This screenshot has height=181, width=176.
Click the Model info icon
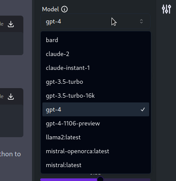(x=64, y=9)
